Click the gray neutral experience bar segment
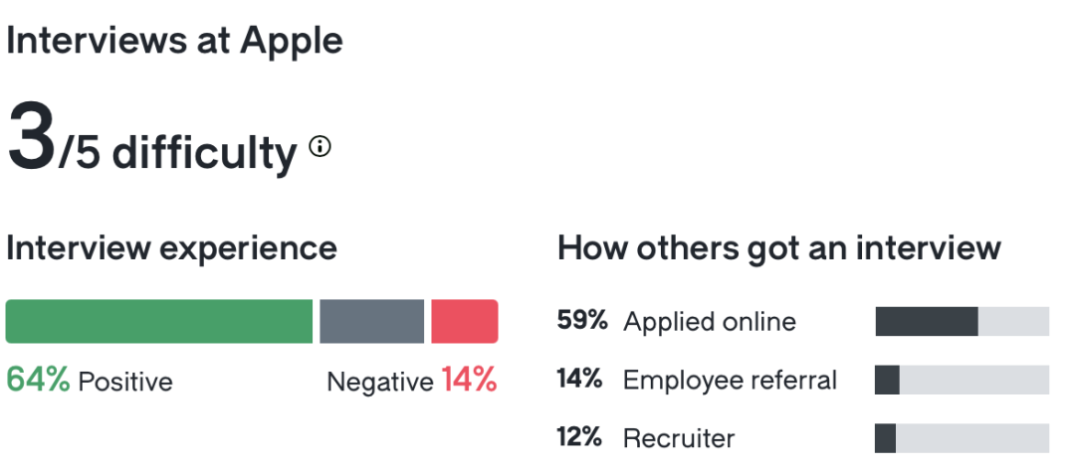This screenshot has width=1075, height=473. 371,322
